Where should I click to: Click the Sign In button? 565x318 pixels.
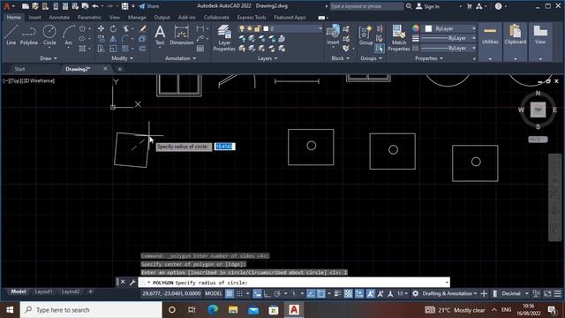click(x=427, y=6)
